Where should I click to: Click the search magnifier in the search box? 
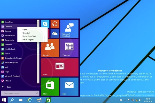pyautogui.click(x=37, y=93)
